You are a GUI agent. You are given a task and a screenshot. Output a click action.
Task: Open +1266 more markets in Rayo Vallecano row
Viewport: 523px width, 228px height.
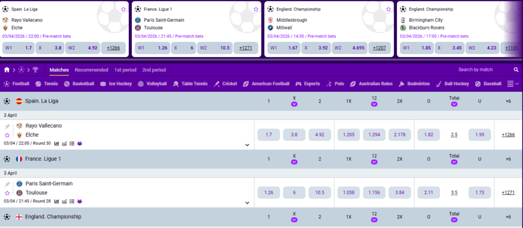508,135
